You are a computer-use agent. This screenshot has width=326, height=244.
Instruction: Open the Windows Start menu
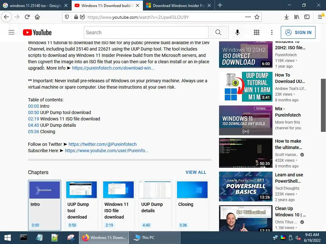click(x=8, y=238)
